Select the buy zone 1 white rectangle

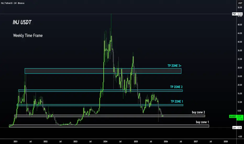109,126
